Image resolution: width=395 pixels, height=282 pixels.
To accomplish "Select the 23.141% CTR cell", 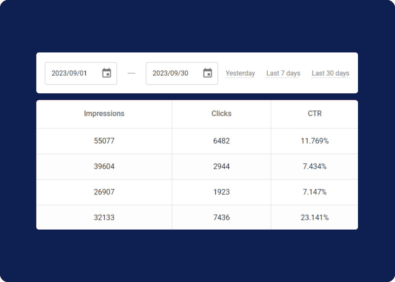I will pyautogui.click(x=314, y=218).
